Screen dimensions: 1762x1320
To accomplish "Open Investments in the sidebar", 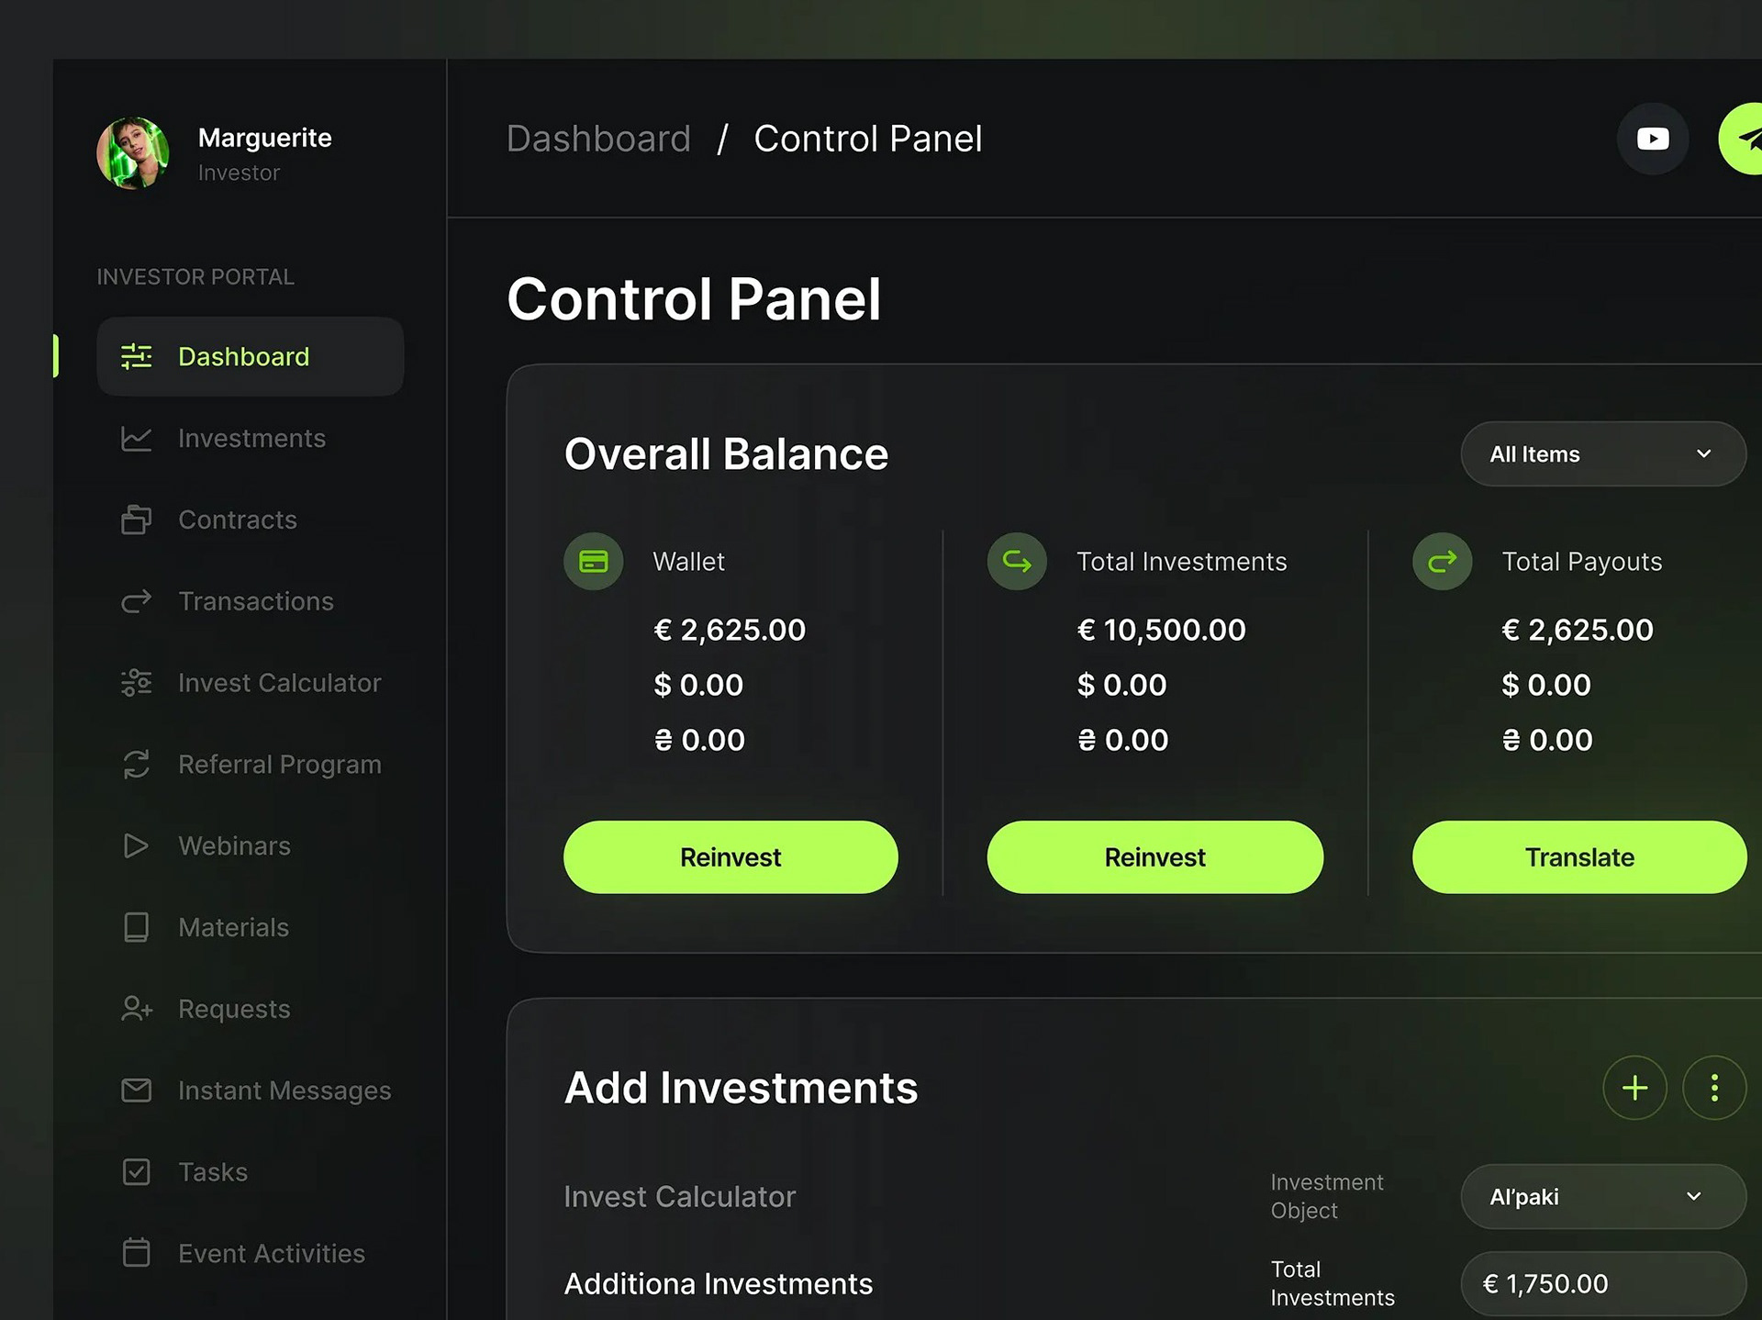I will tap(251, 439).
